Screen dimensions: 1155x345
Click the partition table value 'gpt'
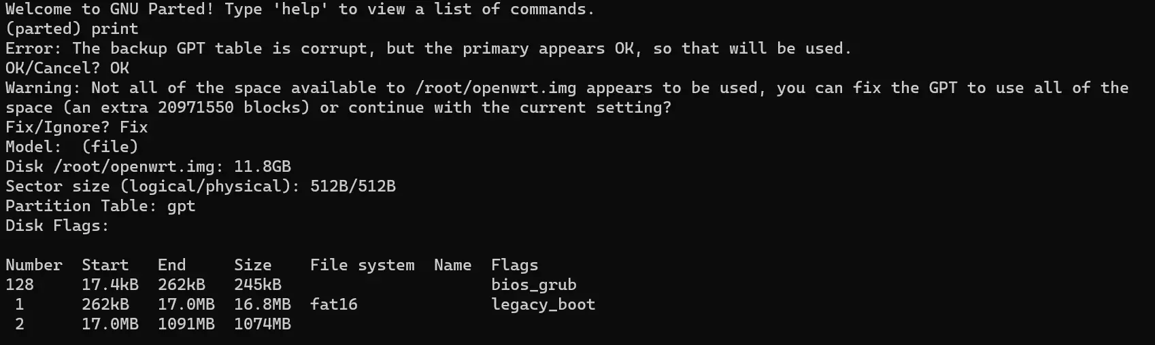tap(182, 207)
